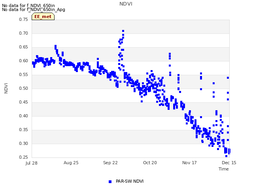Click the Jul 28 date tick label
The height and width of the screenshot is (189, 253).
coord(32,163)
